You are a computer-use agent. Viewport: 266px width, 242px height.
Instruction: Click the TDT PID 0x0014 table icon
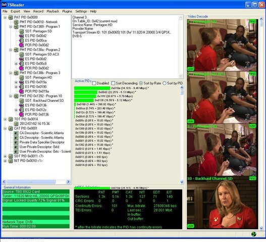point(11,119)
